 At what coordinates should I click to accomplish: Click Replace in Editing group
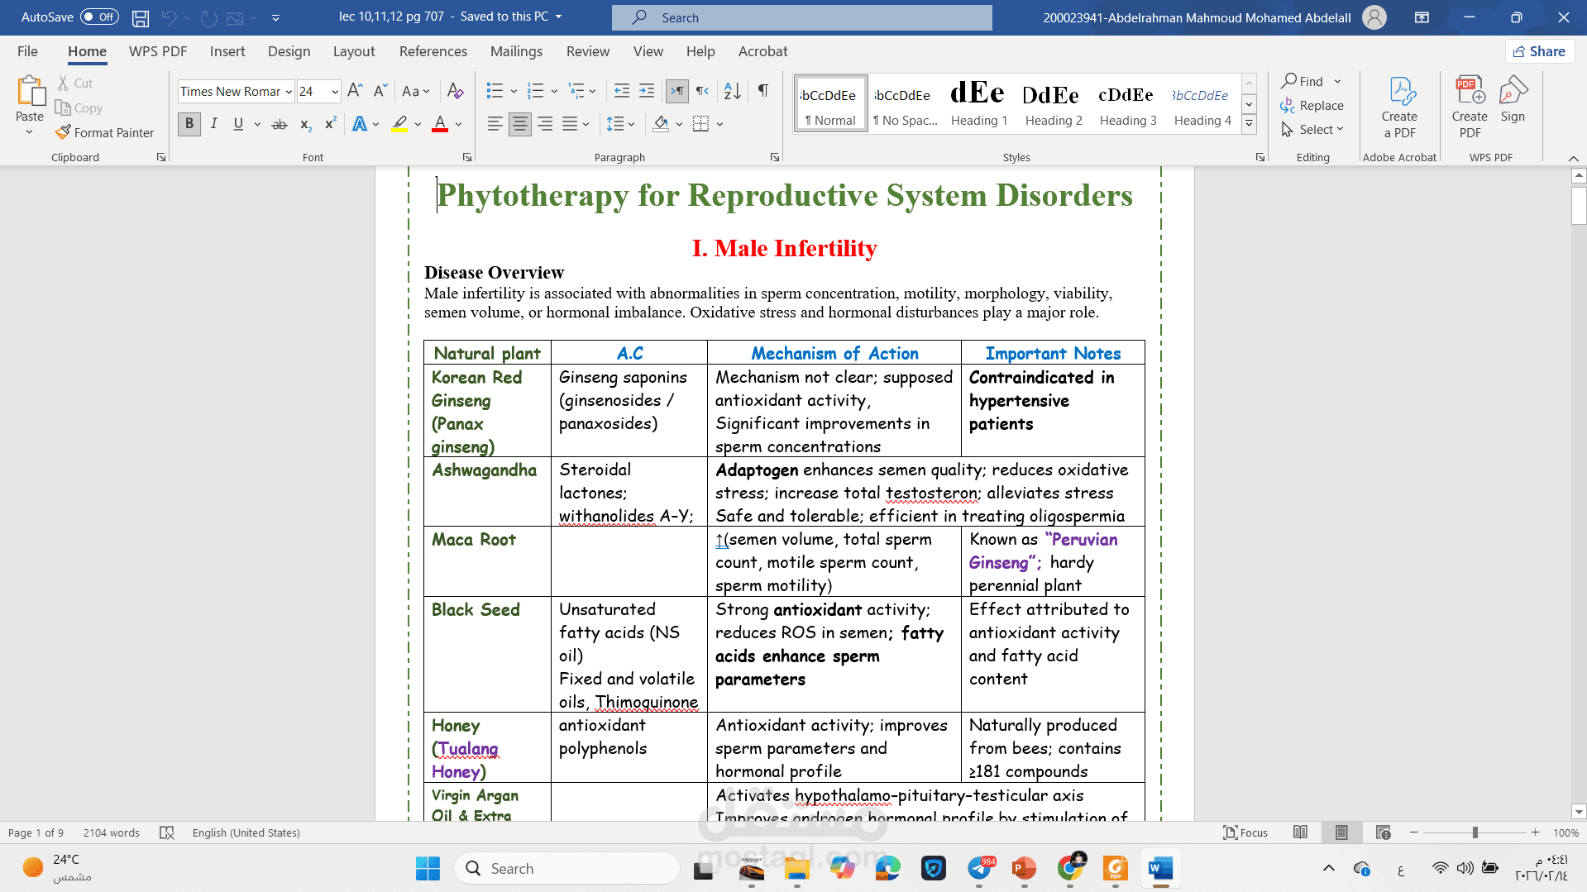click(1312, 106)
